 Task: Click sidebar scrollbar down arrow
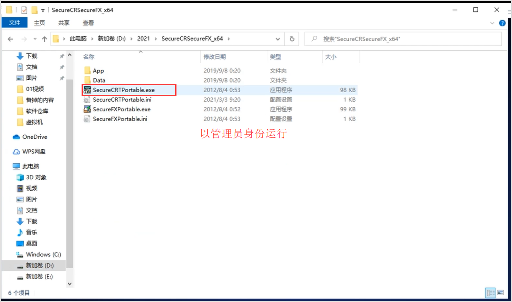(x=70, y=284)
